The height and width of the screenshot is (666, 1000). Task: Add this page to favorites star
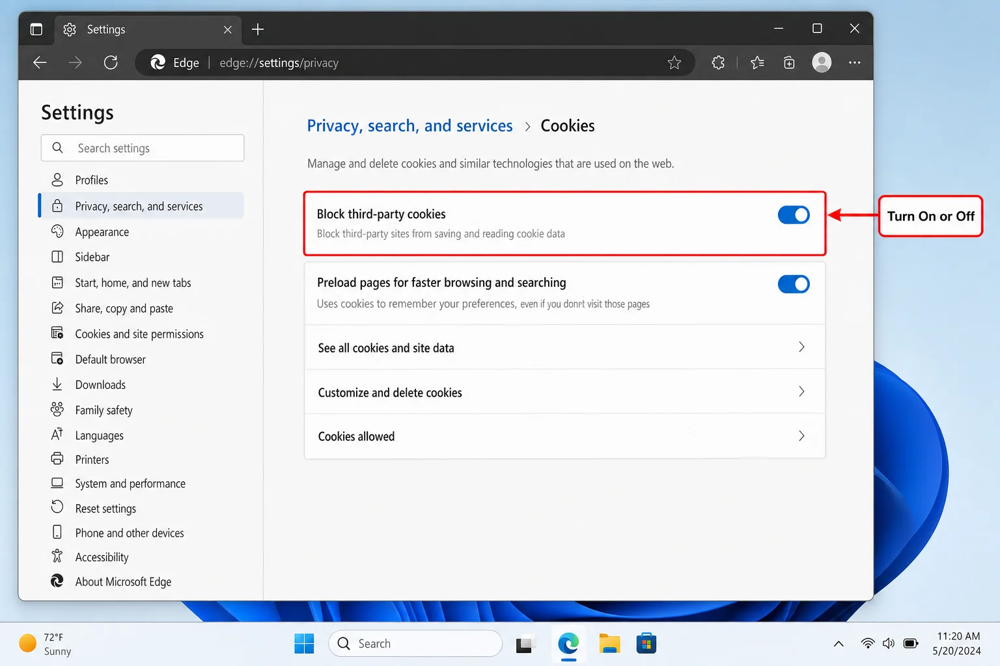pyautogui.click(x=674, y=62)
